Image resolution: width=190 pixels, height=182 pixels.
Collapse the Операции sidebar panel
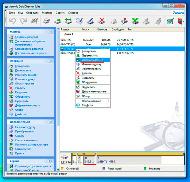[49, 60]
